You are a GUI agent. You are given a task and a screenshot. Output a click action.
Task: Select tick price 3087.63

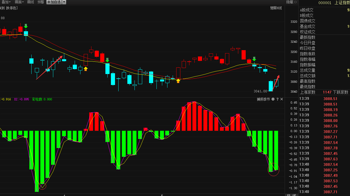pos(331,159)
